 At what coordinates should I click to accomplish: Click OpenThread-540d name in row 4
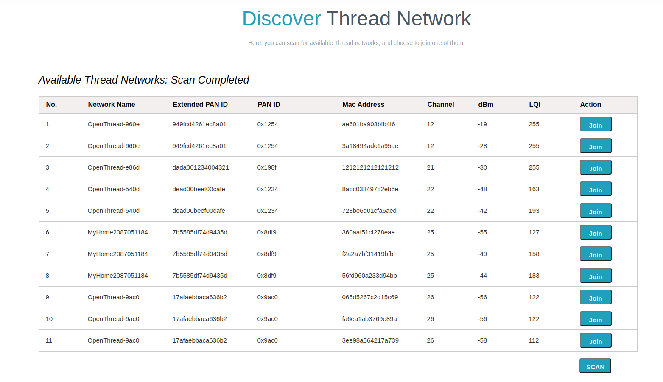tap(114, 189)
